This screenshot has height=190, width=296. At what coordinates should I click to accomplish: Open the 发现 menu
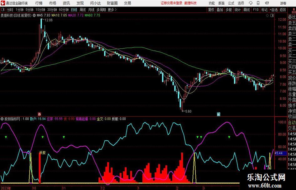pyautogui.click(x=80, y=3)
